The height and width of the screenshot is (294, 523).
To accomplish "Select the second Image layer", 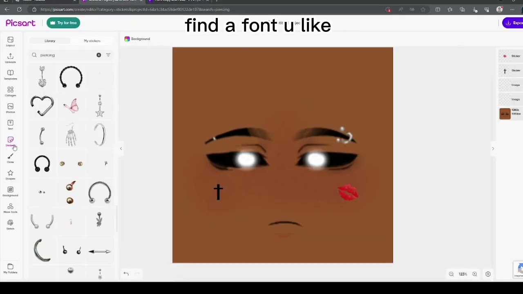I will (511, 99).
